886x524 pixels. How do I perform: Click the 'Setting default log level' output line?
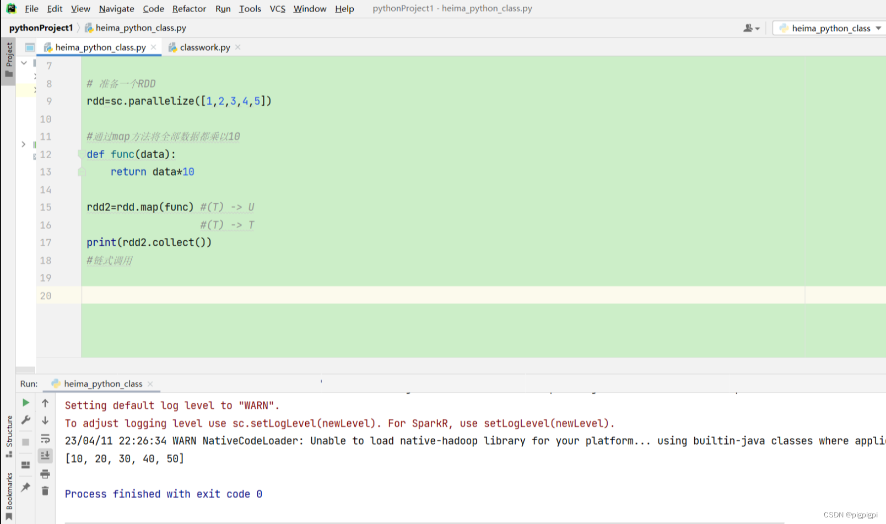coord(172,406)
